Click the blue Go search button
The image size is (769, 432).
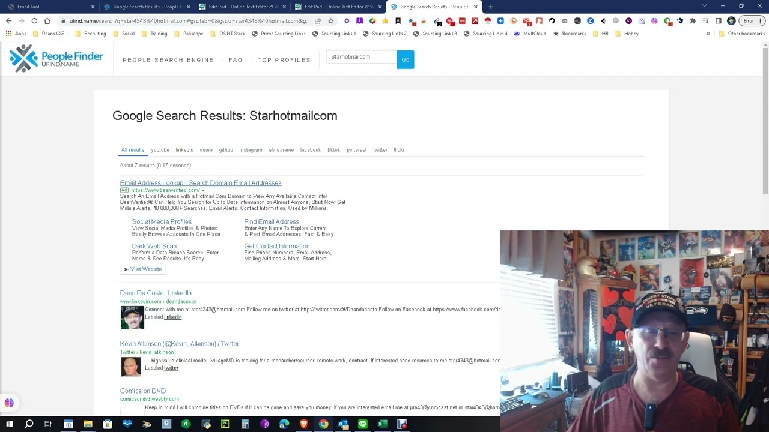click(x=406, y=59)
